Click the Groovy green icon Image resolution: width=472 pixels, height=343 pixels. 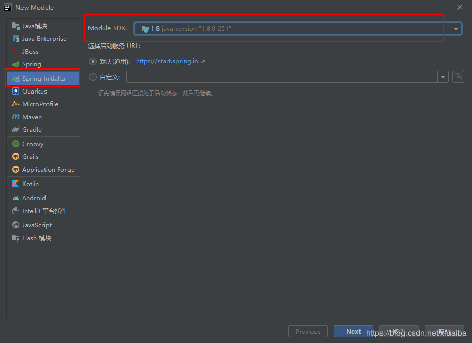(x=16, y=144)
